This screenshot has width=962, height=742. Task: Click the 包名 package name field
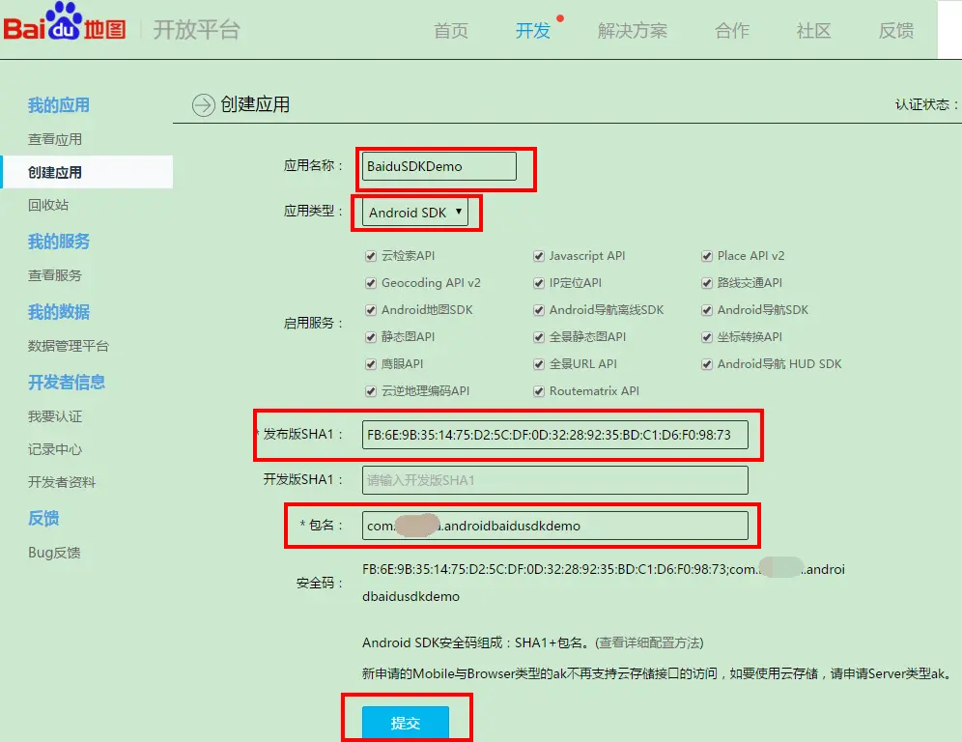pos(555,526)
